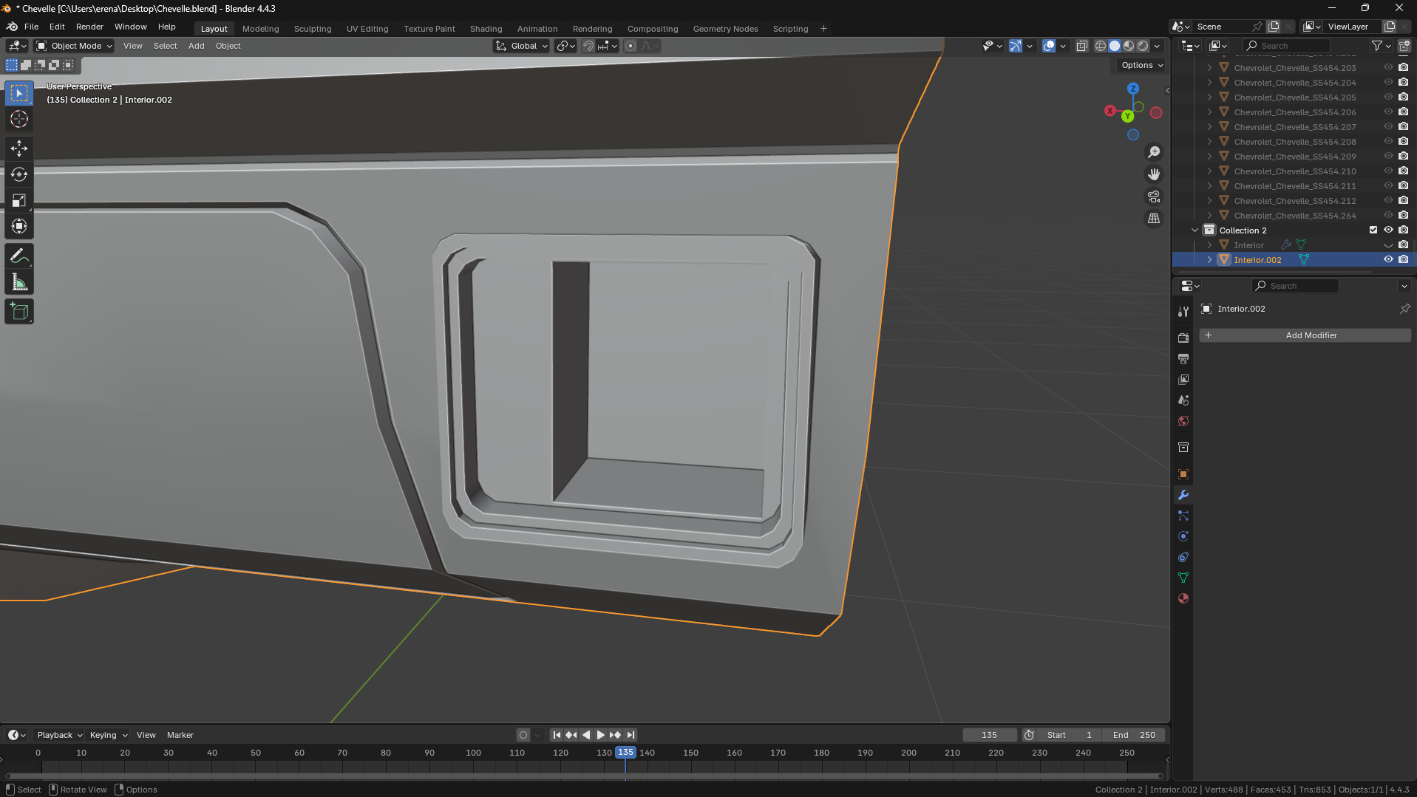Activate the Scale tool
The width and height of the screenshot is (1417, 797).
19,200
